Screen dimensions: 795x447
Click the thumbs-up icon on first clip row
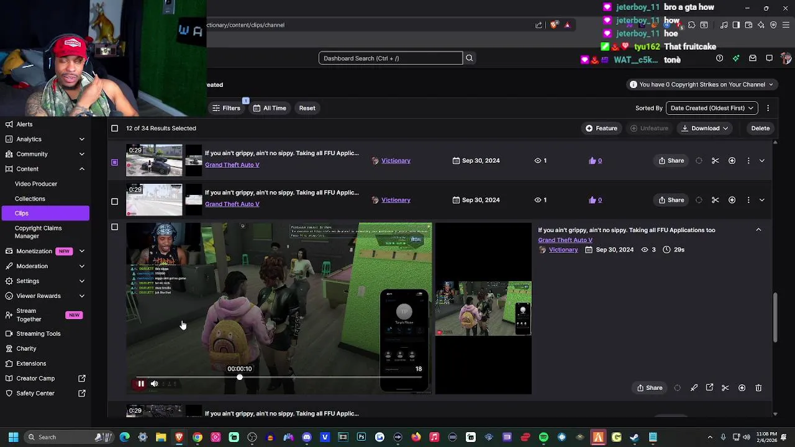593,161
